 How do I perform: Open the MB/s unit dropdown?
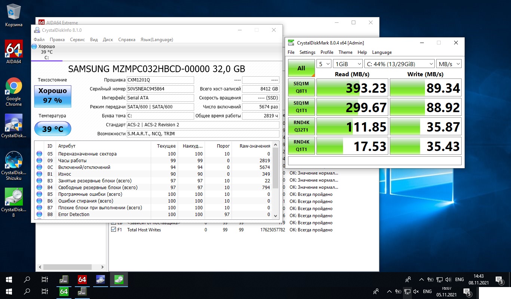(x=449, y=64)
